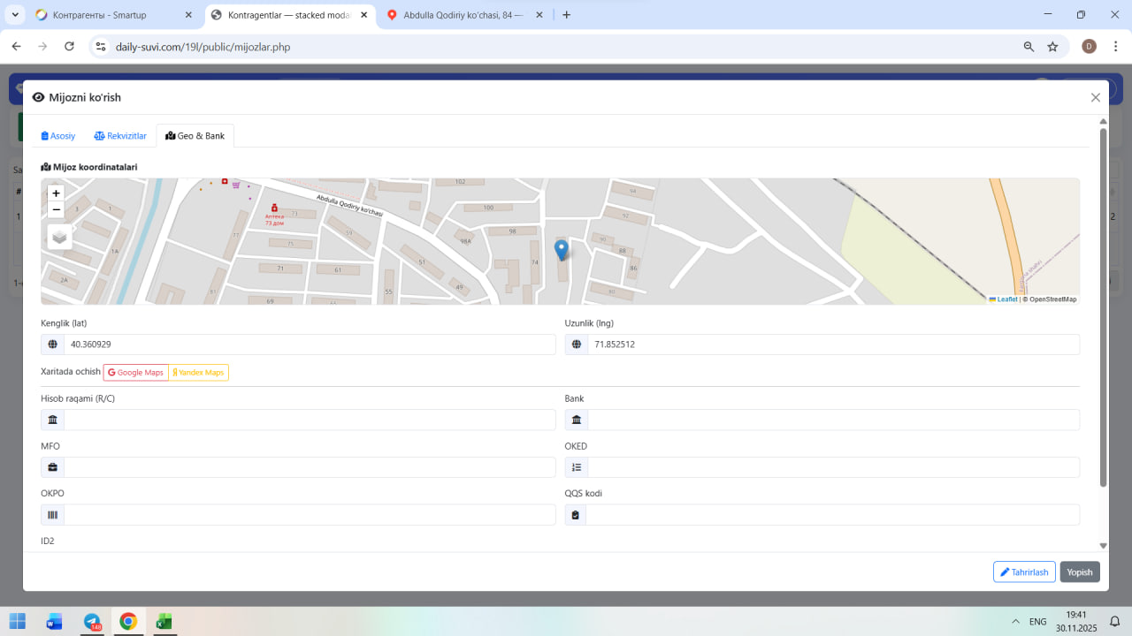Switch to the Rekvizitlar tab
The width and height of the screenshot is (1132, 636).
click(x=120, y=136)
